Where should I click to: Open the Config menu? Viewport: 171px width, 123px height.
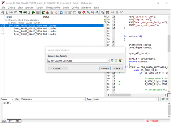coord(75,8)
